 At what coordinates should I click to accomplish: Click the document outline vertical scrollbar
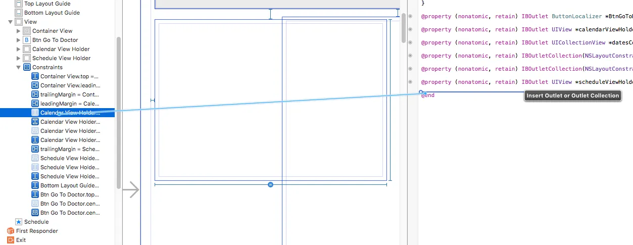[x=118, y=113]
